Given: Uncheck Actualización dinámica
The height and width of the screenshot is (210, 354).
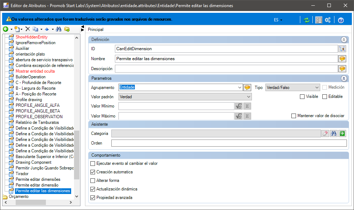Looking at the screenshot, I should (x=93, y=189).
